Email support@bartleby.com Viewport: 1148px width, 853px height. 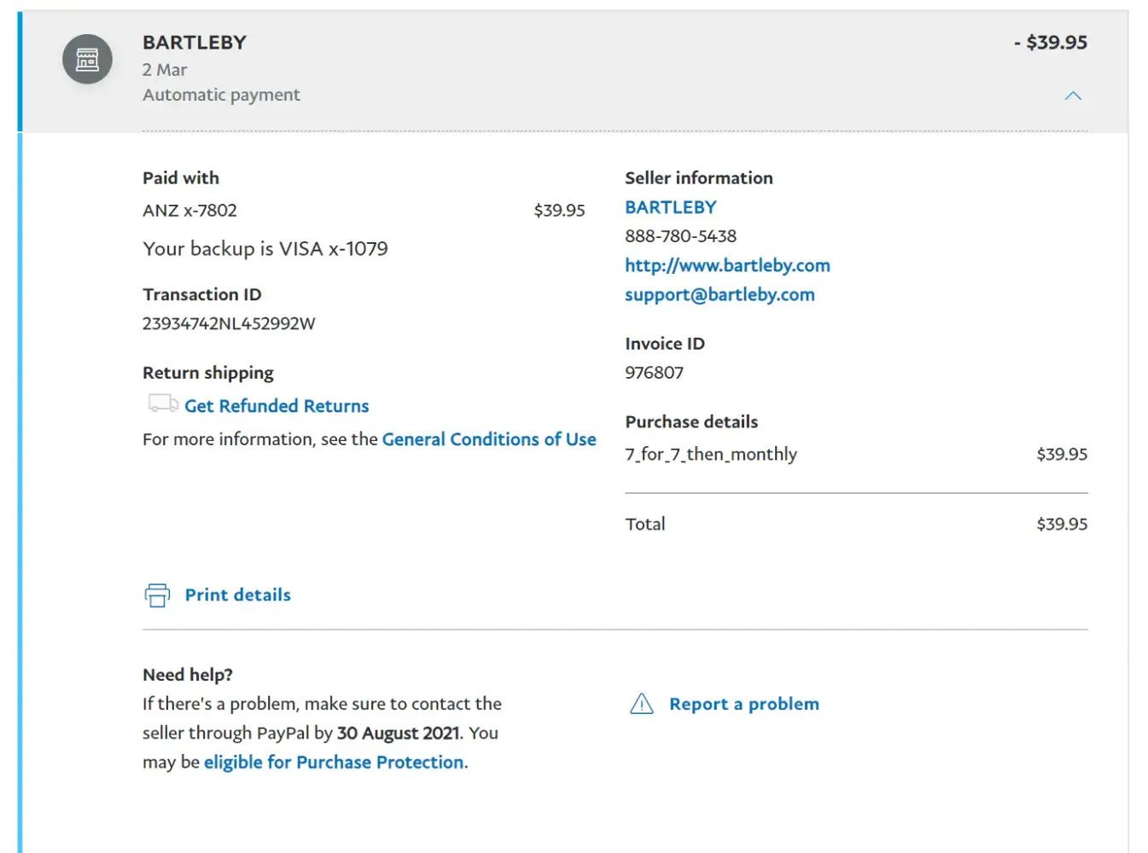pyautogui.click(x=720, y=294)
